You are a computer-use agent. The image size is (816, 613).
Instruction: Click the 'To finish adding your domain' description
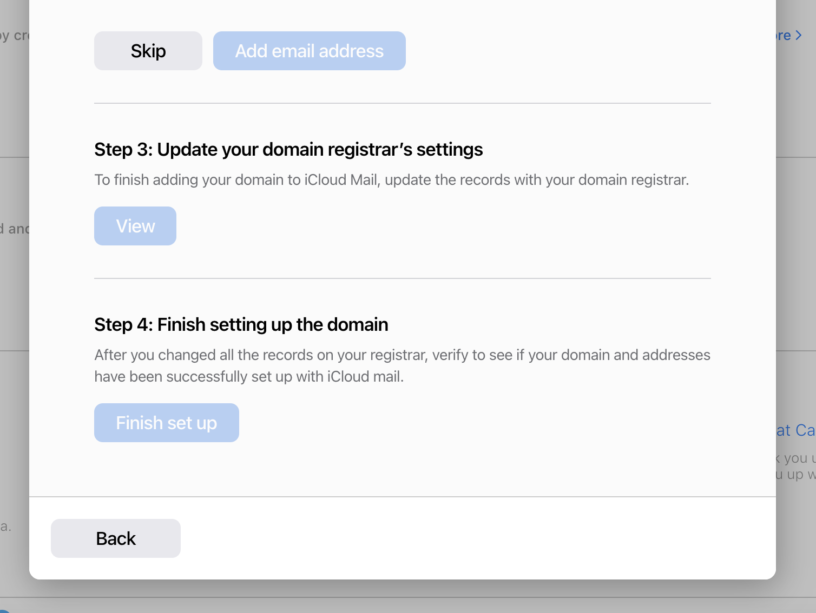coord(392,179)
